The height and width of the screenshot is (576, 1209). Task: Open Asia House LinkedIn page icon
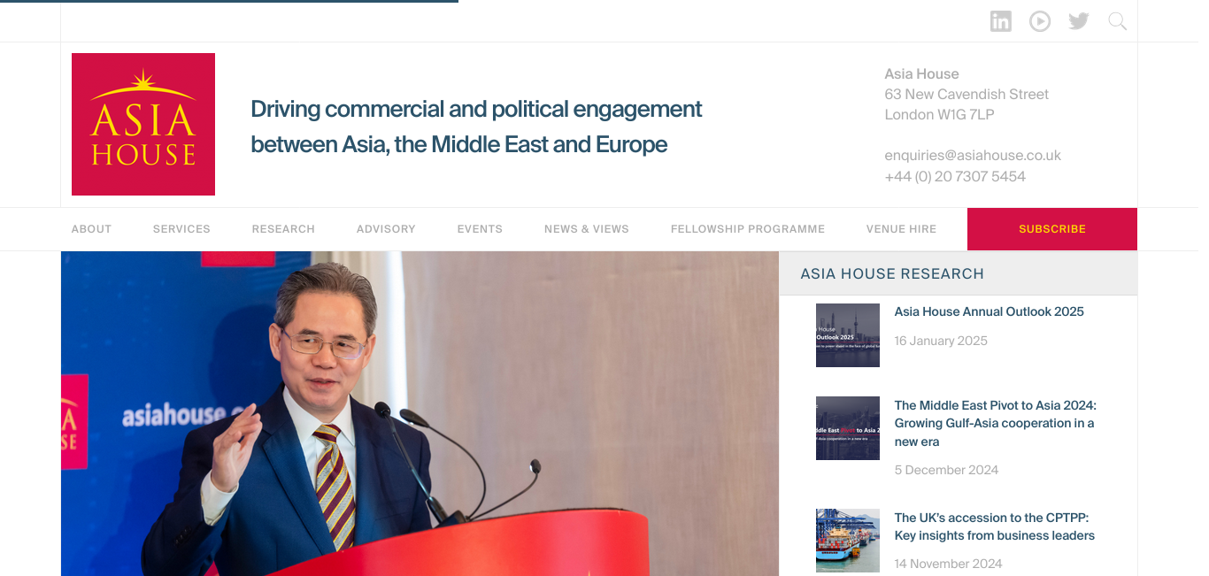1000,21
